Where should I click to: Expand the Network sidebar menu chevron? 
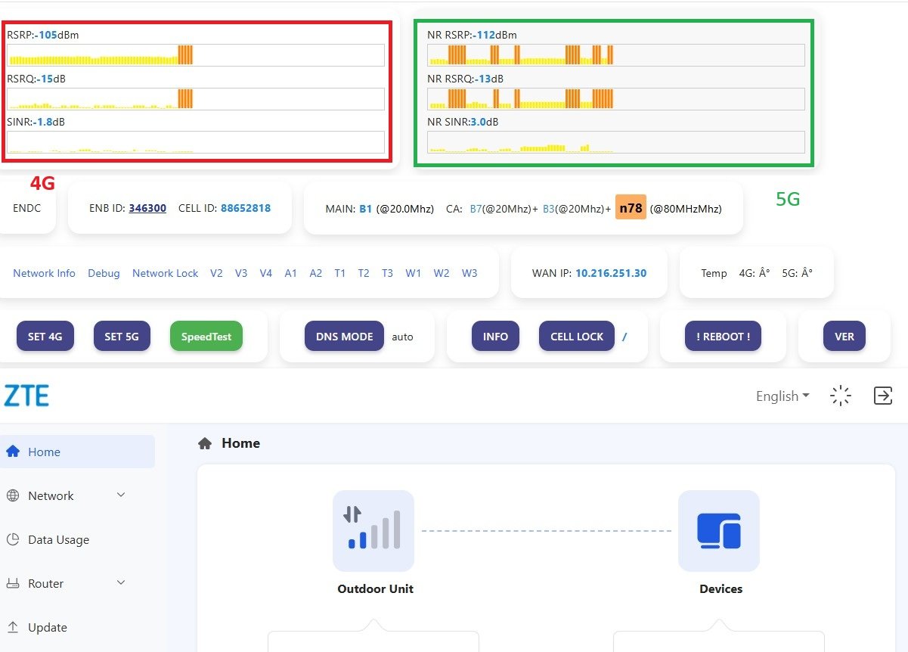(x=121, y=495)
